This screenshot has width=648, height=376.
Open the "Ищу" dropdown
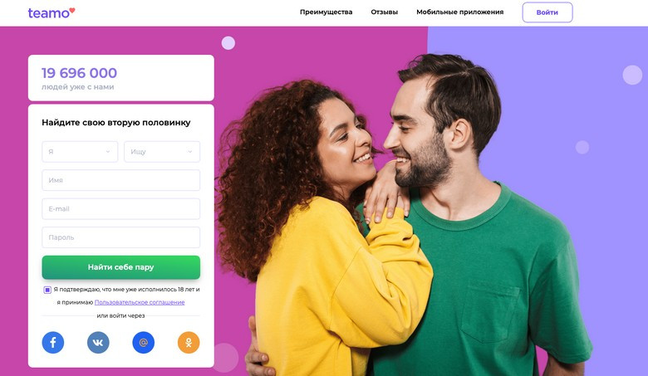point(162,151)
